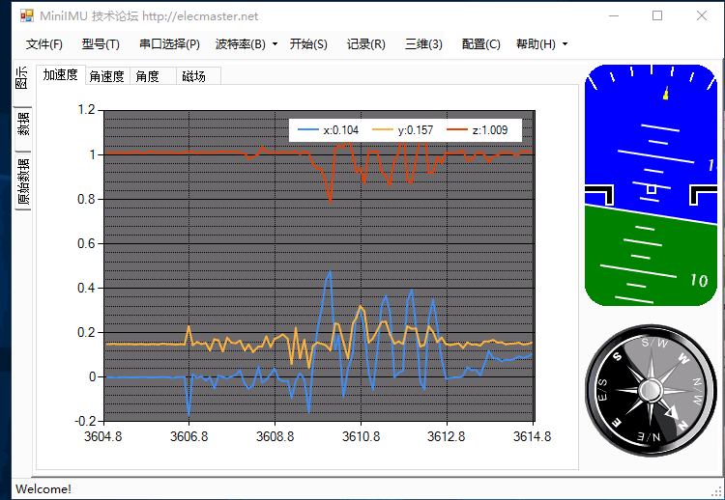
Task: Minimize the MiniIMU window
Action: [614, 15]
